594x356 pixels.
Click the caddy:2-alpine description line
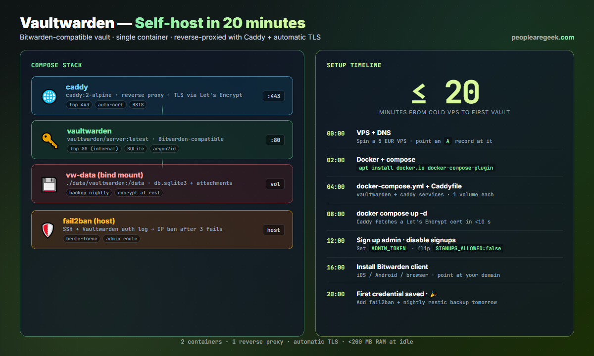pyautogui.click(x=154, y=95)
